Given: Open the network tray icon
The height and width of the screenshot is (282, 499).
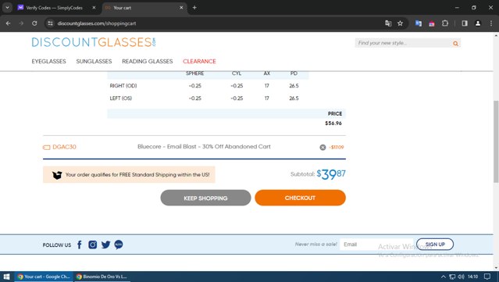Looking at the screenshot, I should (452, 277).
